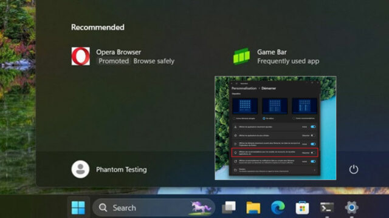Click inside the taskbar Search box
The width and height of the screenshot is (389, 218).
154,208
